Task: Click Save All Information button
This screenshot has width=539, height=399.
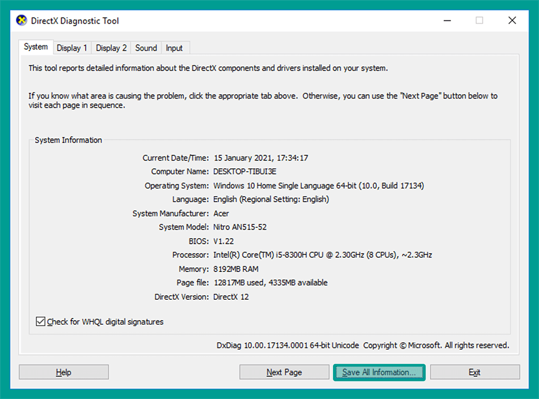Action: 379,372
